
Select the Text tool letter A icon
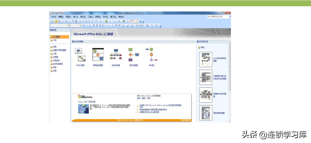click(119, 21)
